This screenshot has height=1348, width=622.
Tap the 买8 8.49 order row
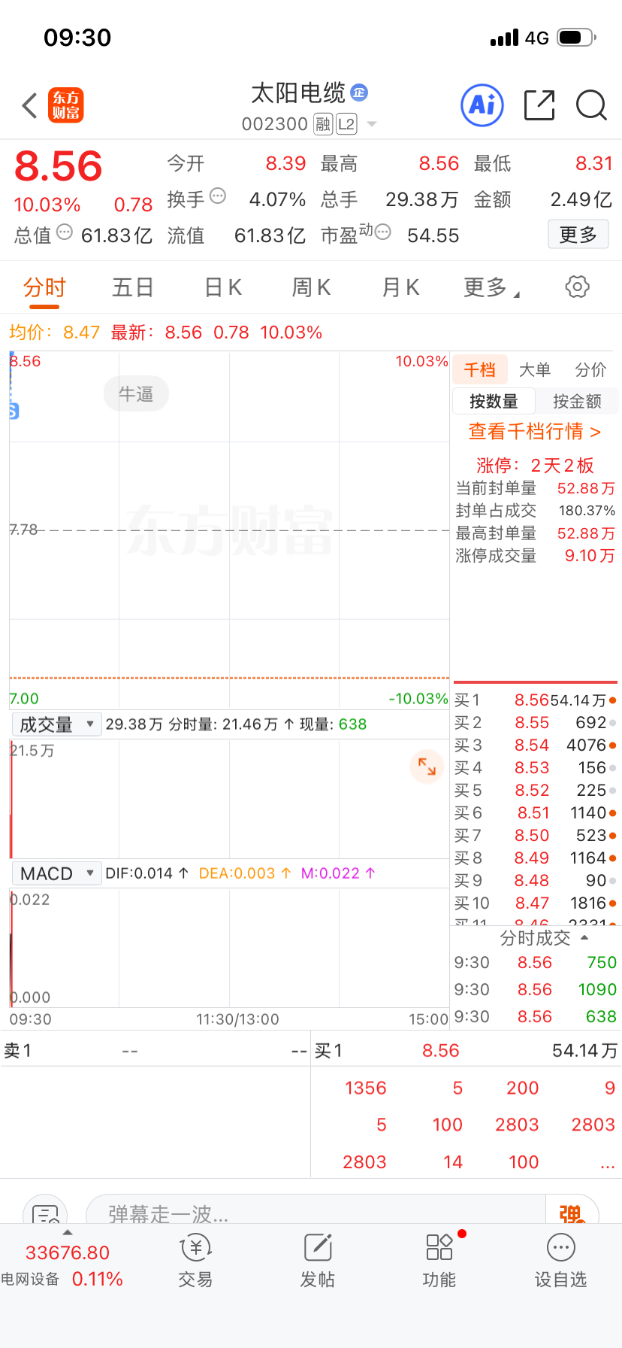click(x=535, y=858)
